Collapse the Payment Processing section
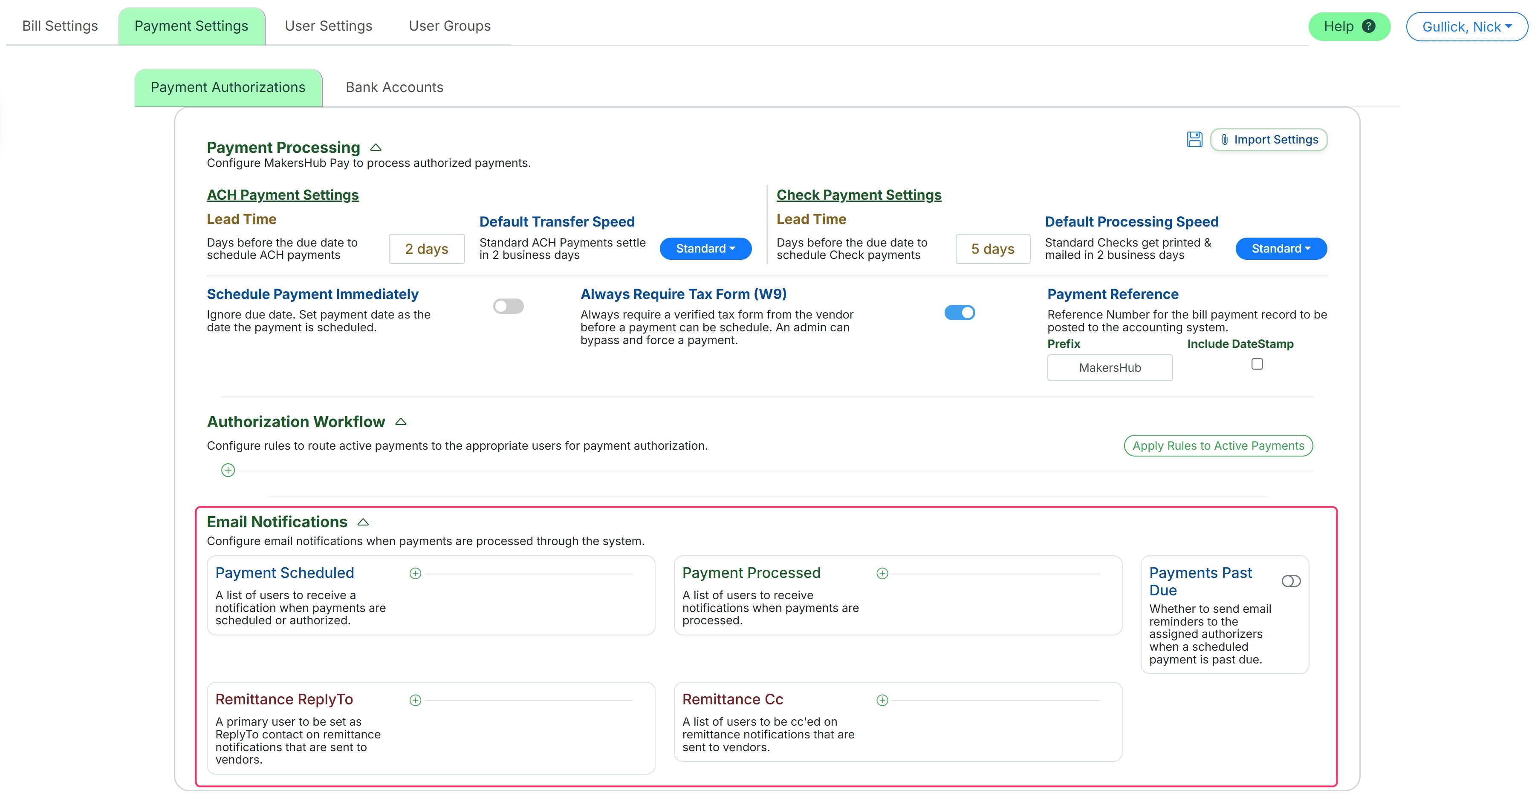This screenshot has width=1535, height=804. 376,147
